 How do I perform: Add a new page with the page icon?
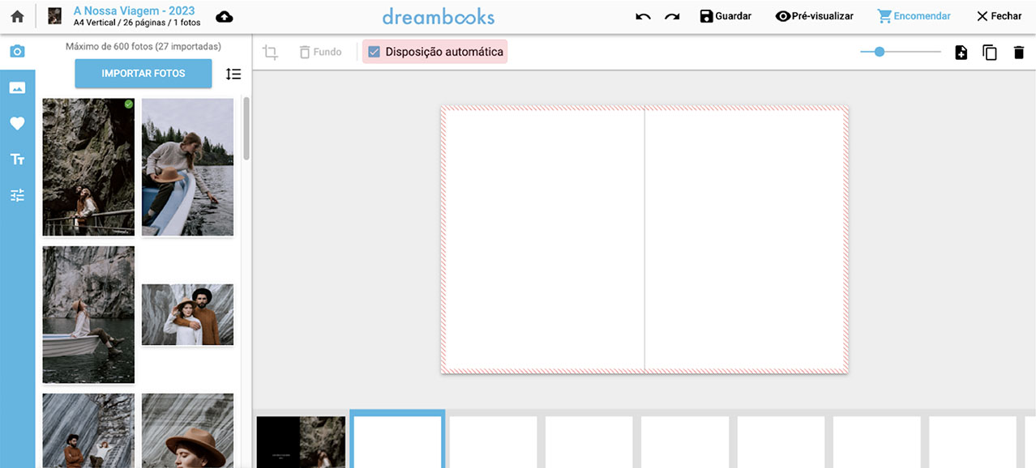pos(961,51)
